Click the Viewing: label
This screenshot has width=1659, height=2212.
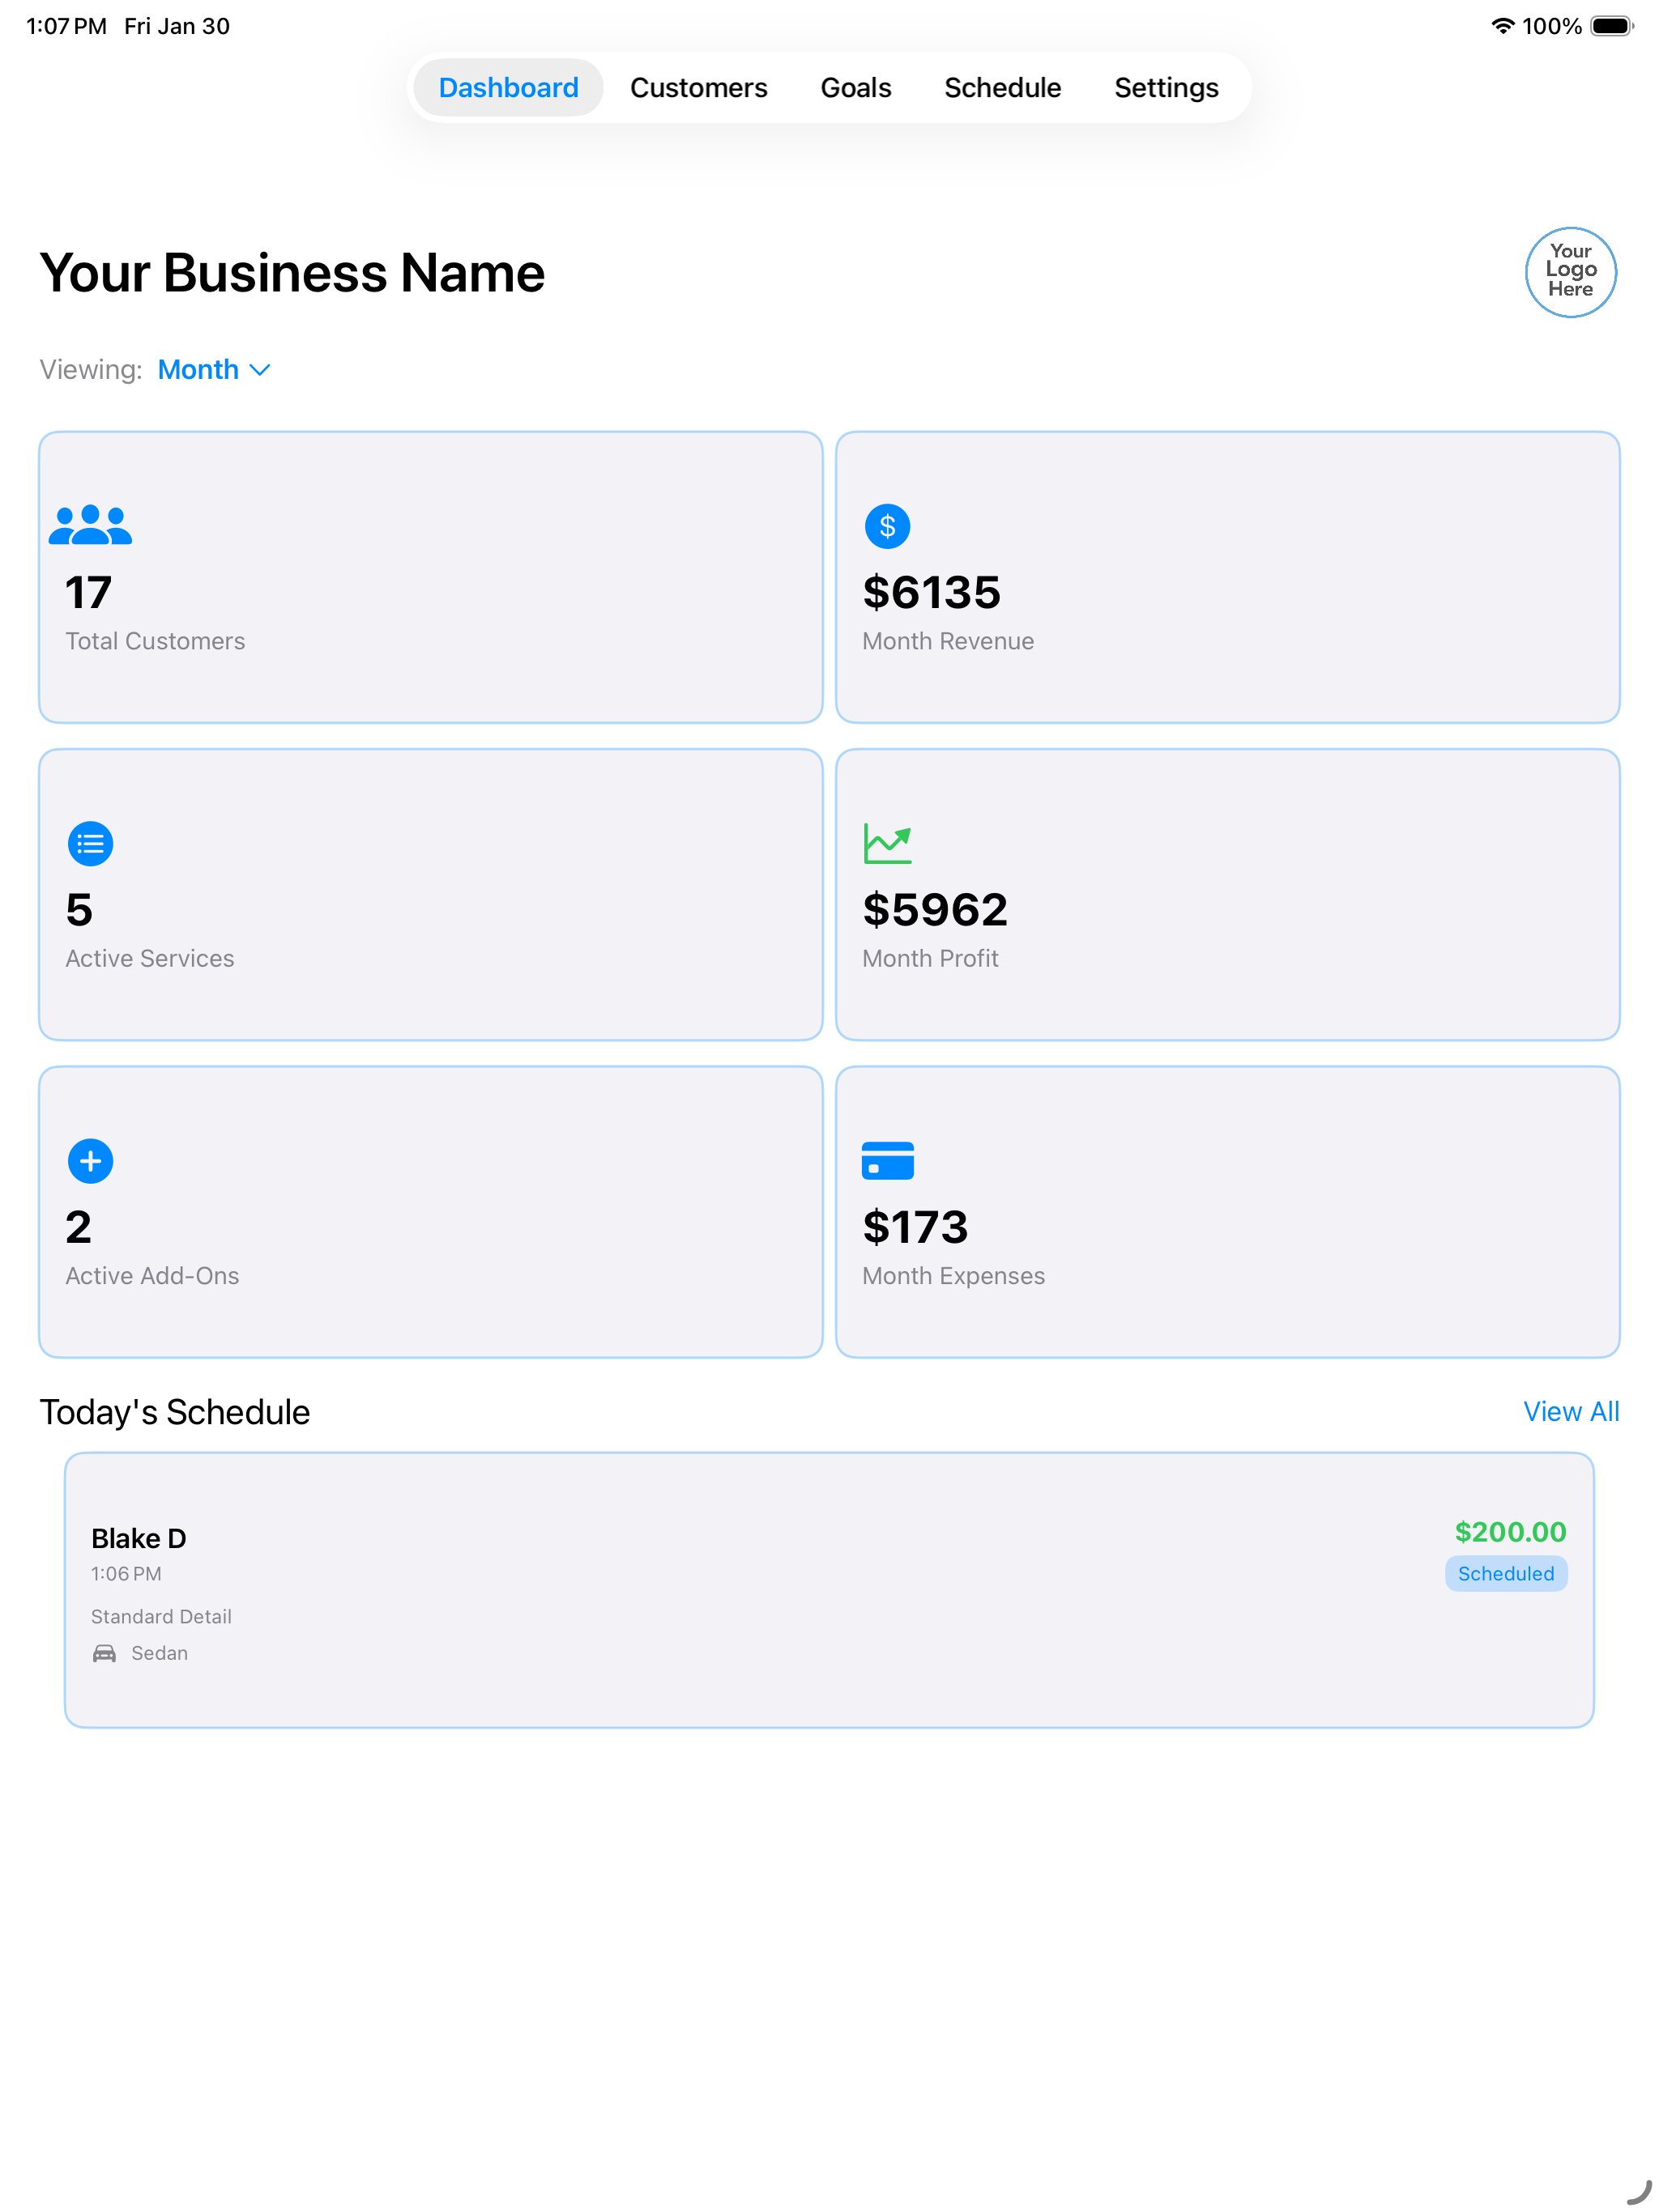(x=91, y=370)
